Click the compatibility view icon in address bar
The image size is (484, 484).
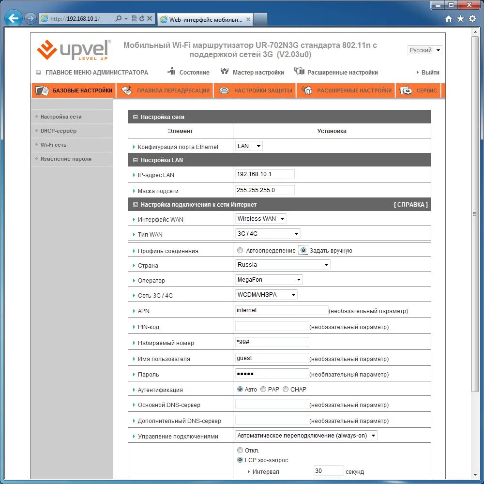[134, 18]
